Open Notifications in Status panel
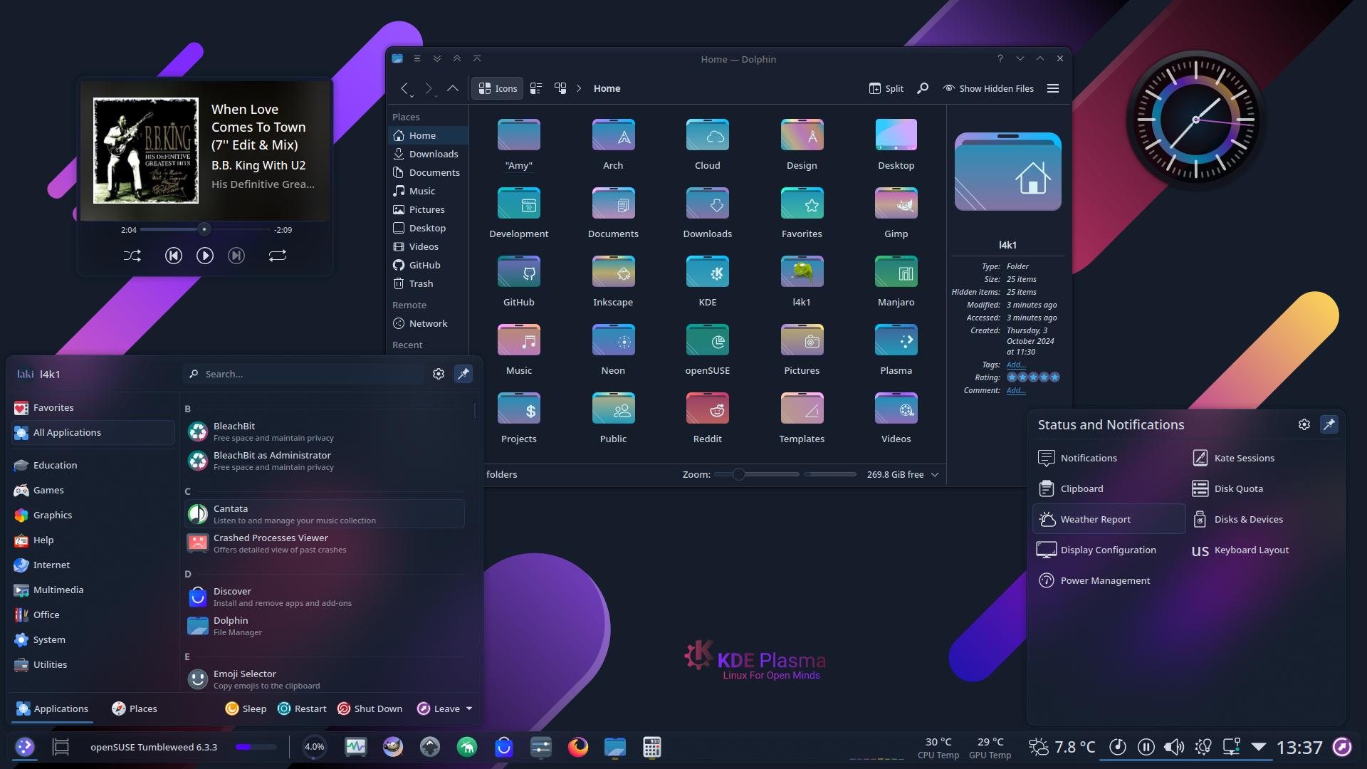Screen dimensions: 1367x769 pyautogui.click(x=1109, y=459)
